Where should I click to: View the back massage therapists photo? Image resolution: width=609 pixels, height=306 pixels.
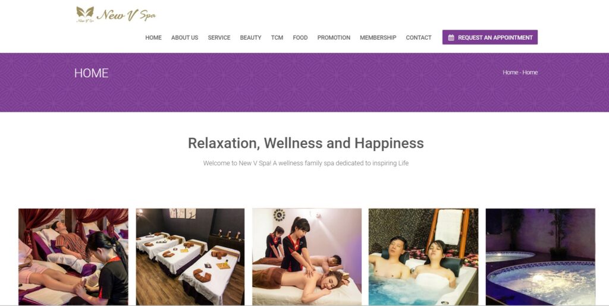(307, 257)
